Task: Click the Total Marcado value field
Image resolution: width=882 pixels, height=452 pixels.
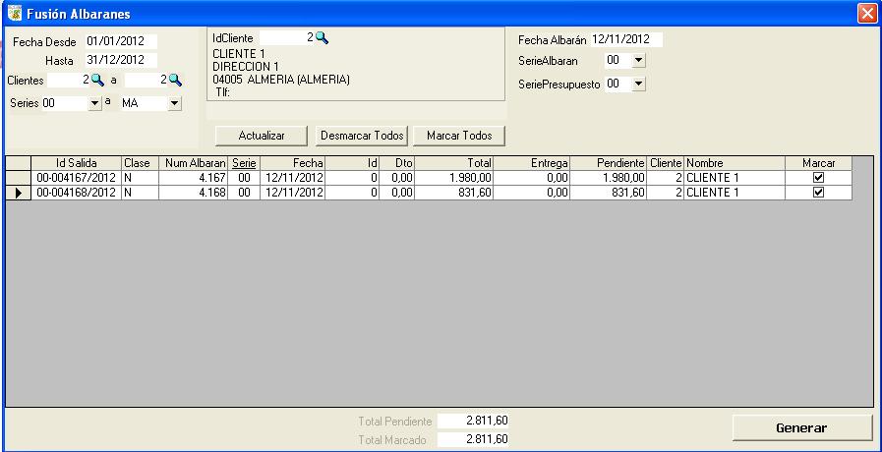Action: [x=473, y=439]
